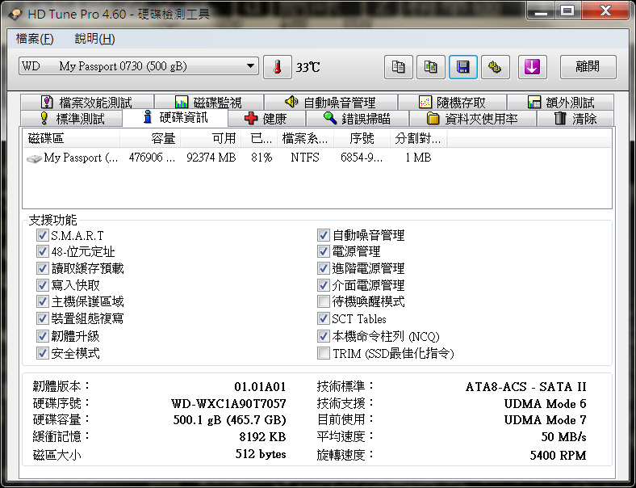Toggle SCT Tables checkbox
636x488 pixels.
pyautogui.click(x=324, y=318)
